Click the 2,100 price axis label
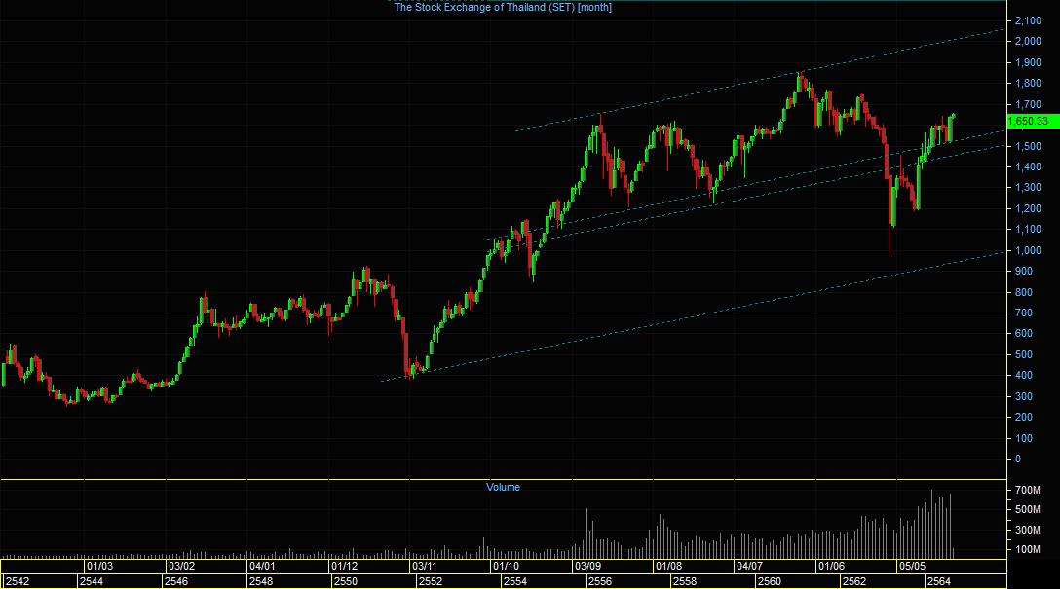This screenshot has height=589, width=1060. (1028, 21)
